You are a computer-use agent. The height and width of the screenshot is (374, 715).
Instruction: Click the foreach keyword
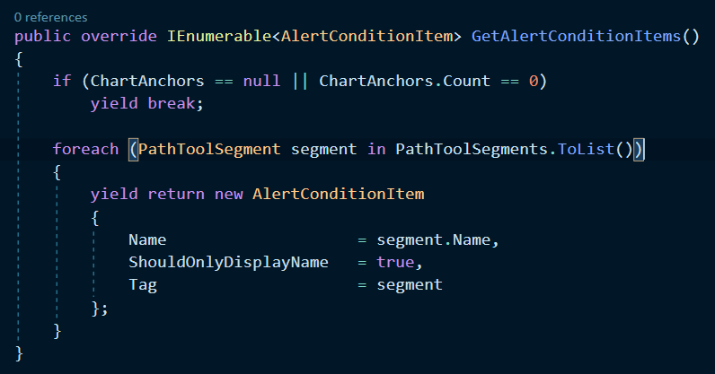[85, 149]
